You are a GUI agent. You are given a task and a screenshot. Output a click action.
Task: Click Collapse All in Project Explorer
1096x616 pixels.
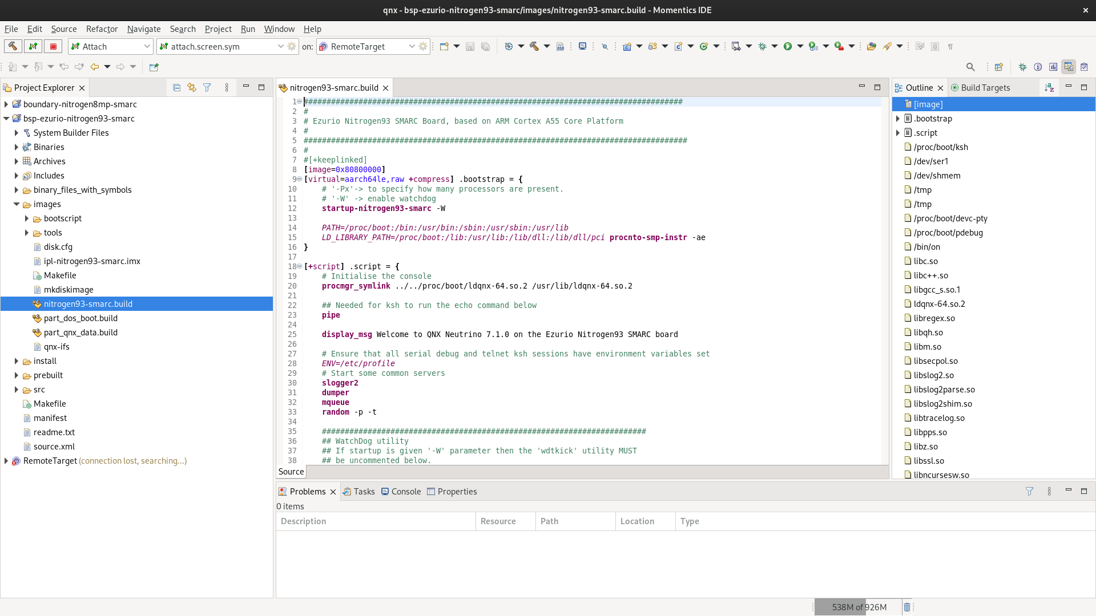click(x=176, y=87)
